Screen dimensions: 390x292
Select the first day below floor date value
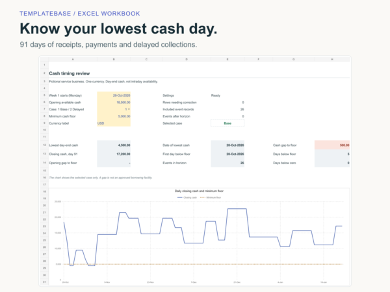pos(227,154)
